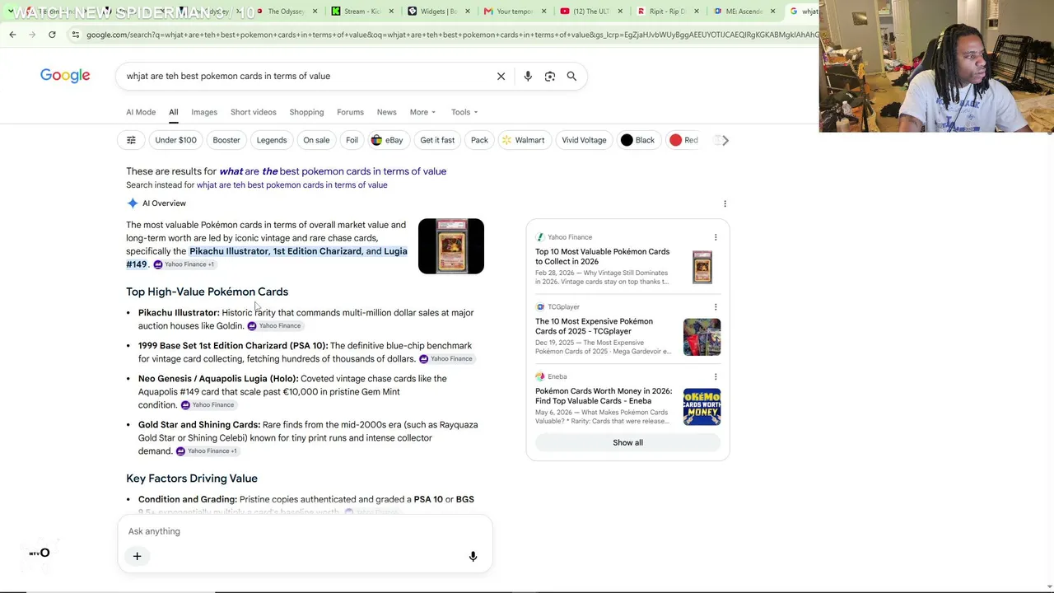Open the TCGplayer article thumbnail
Image resolution: width=1054 pixels, height=593 pixels.
(702, 337)
